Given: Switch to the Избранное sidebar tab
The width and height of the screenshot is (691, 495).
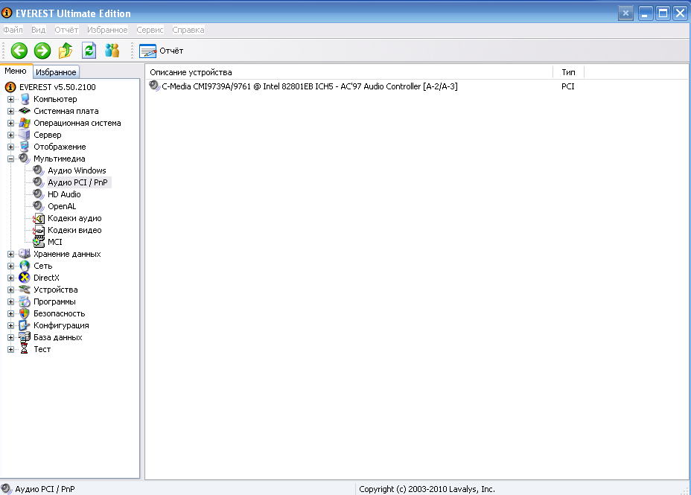Looking at the screenshot, I should click(x=56, y=72).
